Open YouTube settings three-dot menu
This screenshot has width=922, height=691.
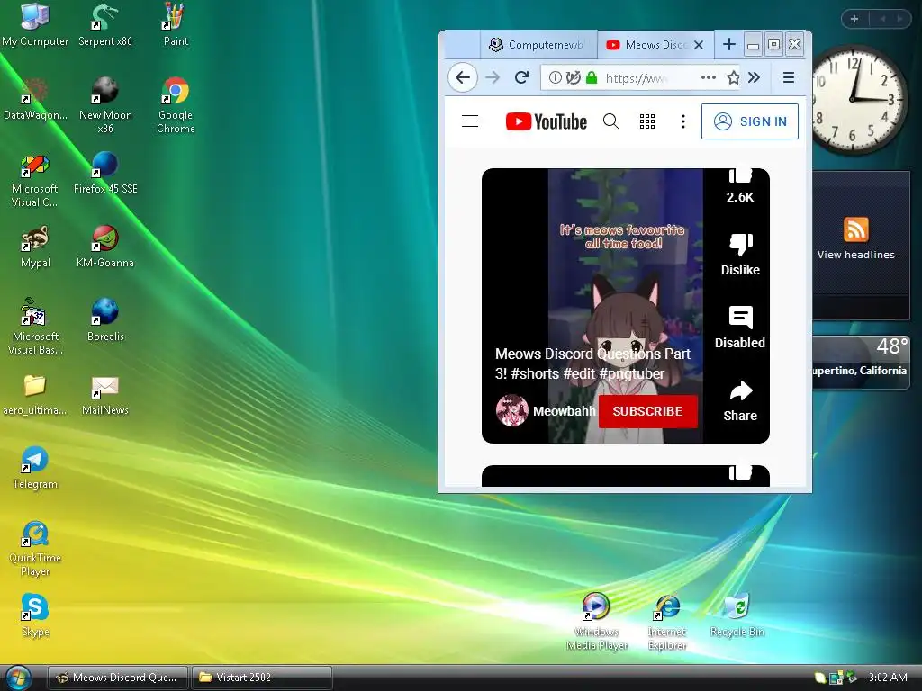[x=682, y=121]
